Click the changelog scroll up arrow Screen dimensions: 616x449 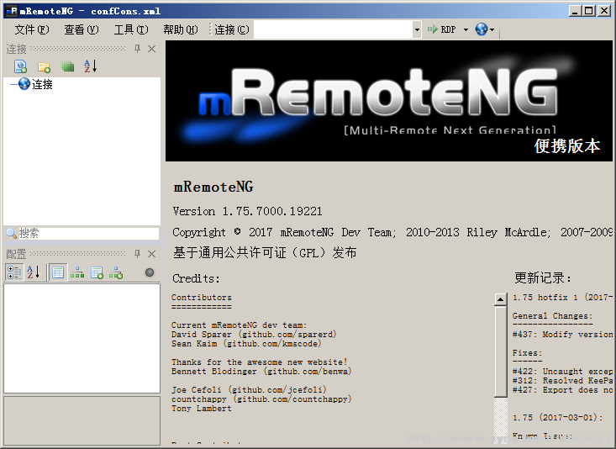coord(501,299)
